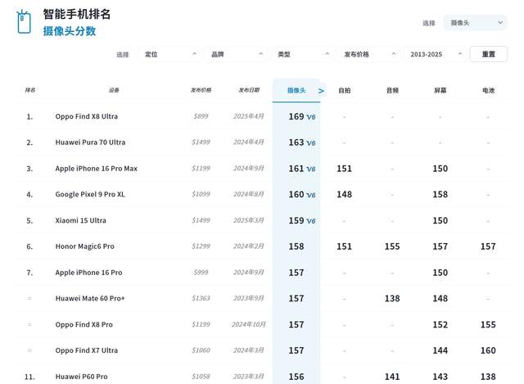Open Apple iPhone 16 Pro Max link
524x384 pixels.
[x=97, y=169]
